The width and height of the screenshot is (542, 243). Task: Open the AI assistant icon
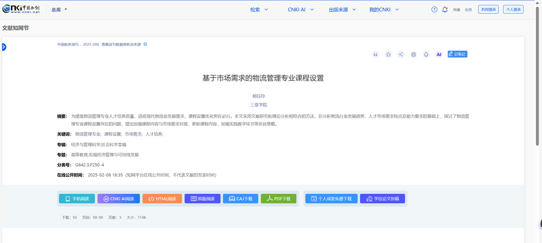tap(439, 55)
